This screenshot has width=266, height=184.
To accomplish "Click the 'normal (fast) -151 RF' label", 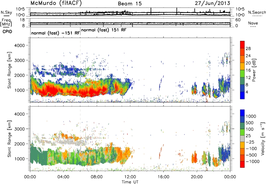I will 56,33.
